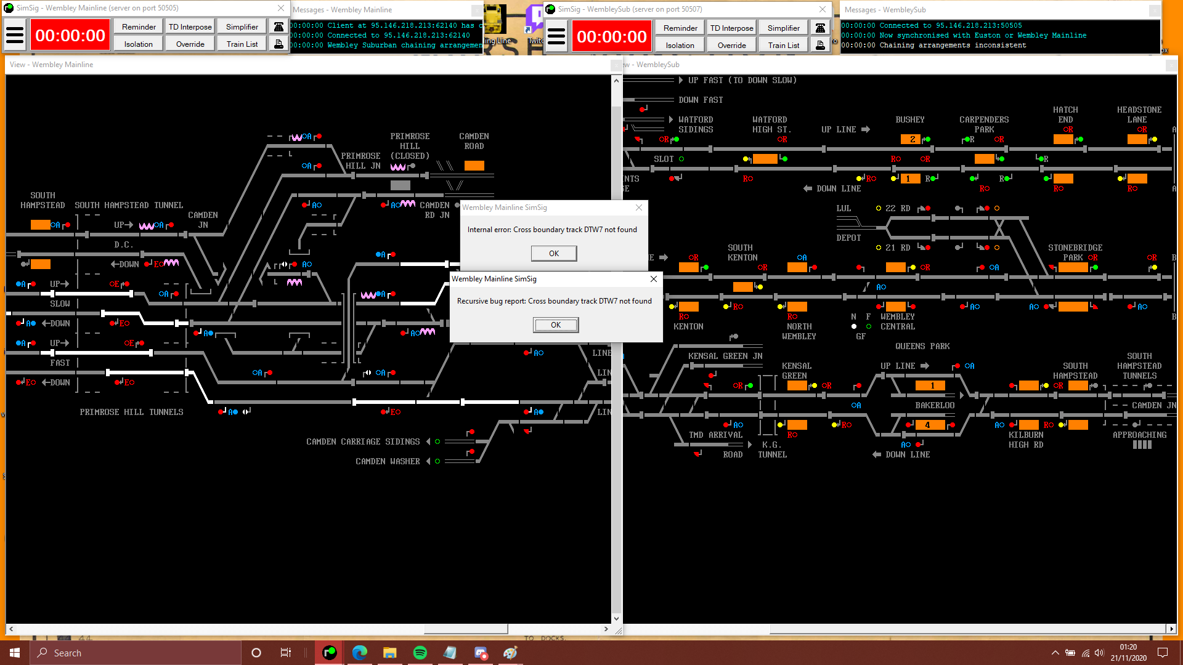The height and width of the screenshot is (665, 1183).
Task: Click Isolation in WembleySub toolbar
Action: (680, 45)
